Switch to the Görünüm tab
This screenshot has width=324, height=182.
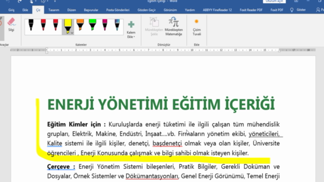tap(170, 10)
